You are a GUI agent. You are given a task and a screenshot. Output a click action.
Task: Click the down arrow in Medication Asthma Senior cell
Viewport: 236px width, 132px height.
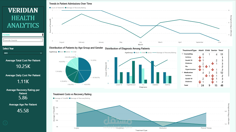coord(213,76)
